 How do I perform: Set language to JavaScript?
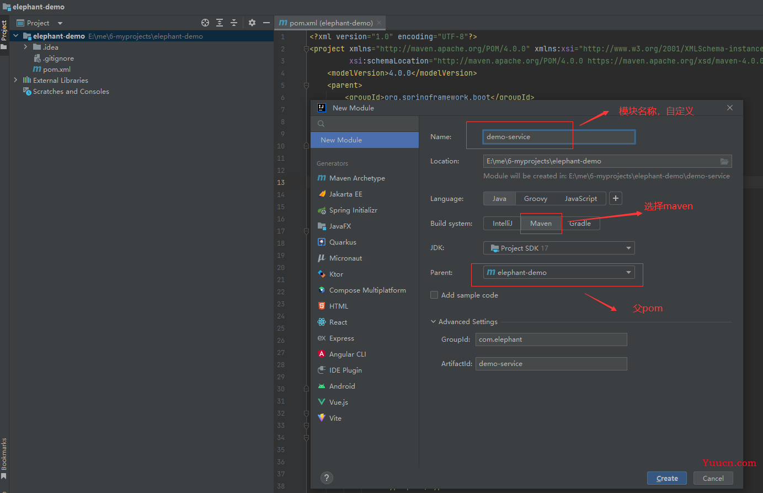click(581, 198)
